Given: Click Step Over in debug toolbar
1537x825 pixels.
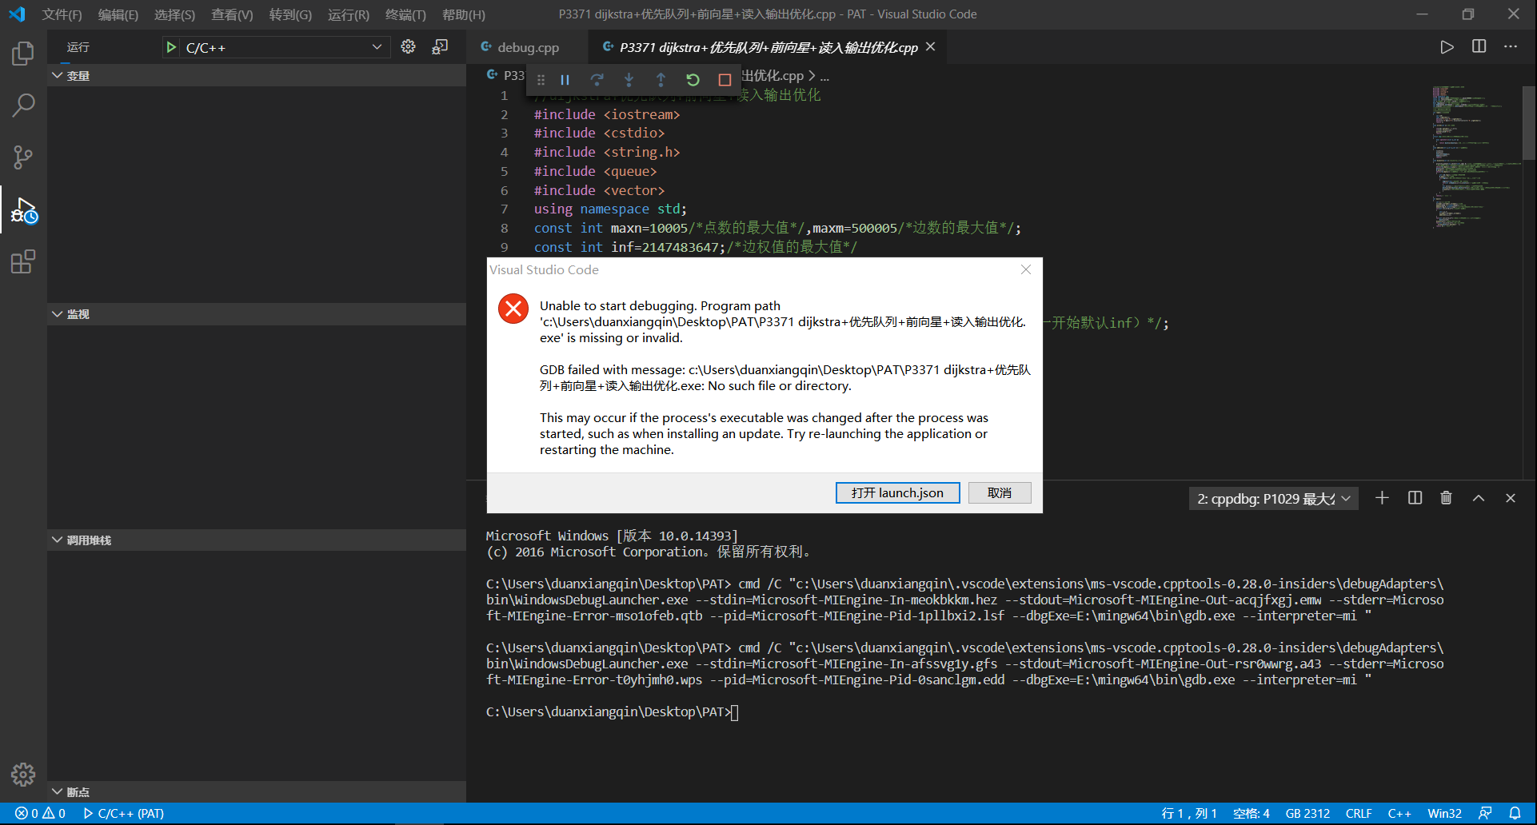Looking at the screenshot, I should (x=597, y=80).
